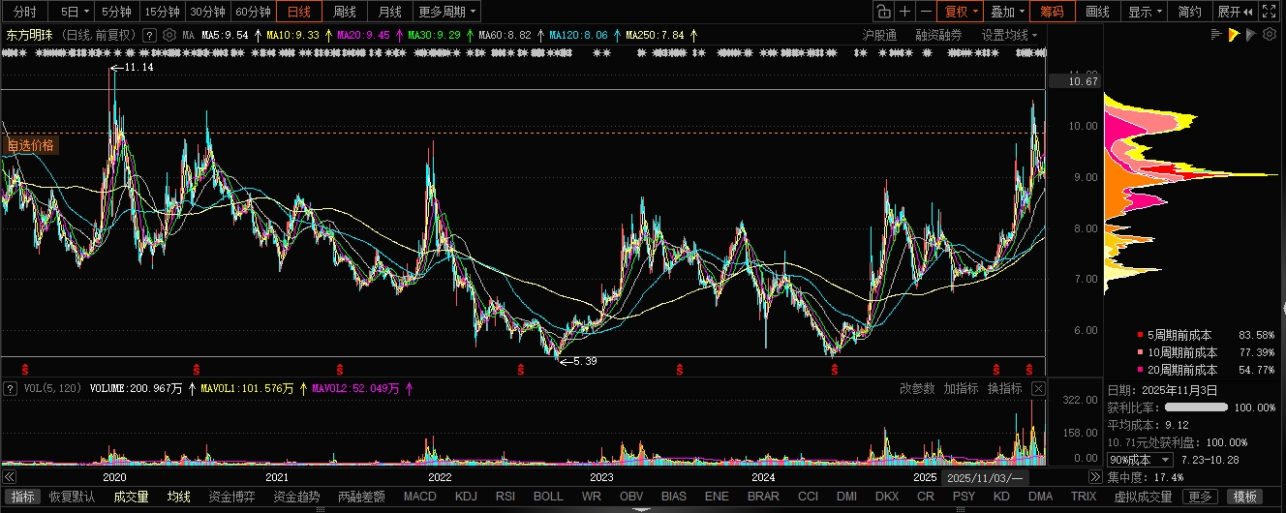Toggle 简约 simple mode

pyautogui.click(x=1190, y=12)
